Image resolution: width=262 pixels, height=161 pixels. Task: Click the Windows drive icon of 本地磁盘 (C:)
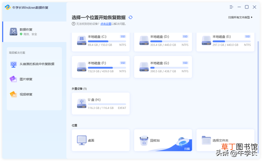click(82, 40)
